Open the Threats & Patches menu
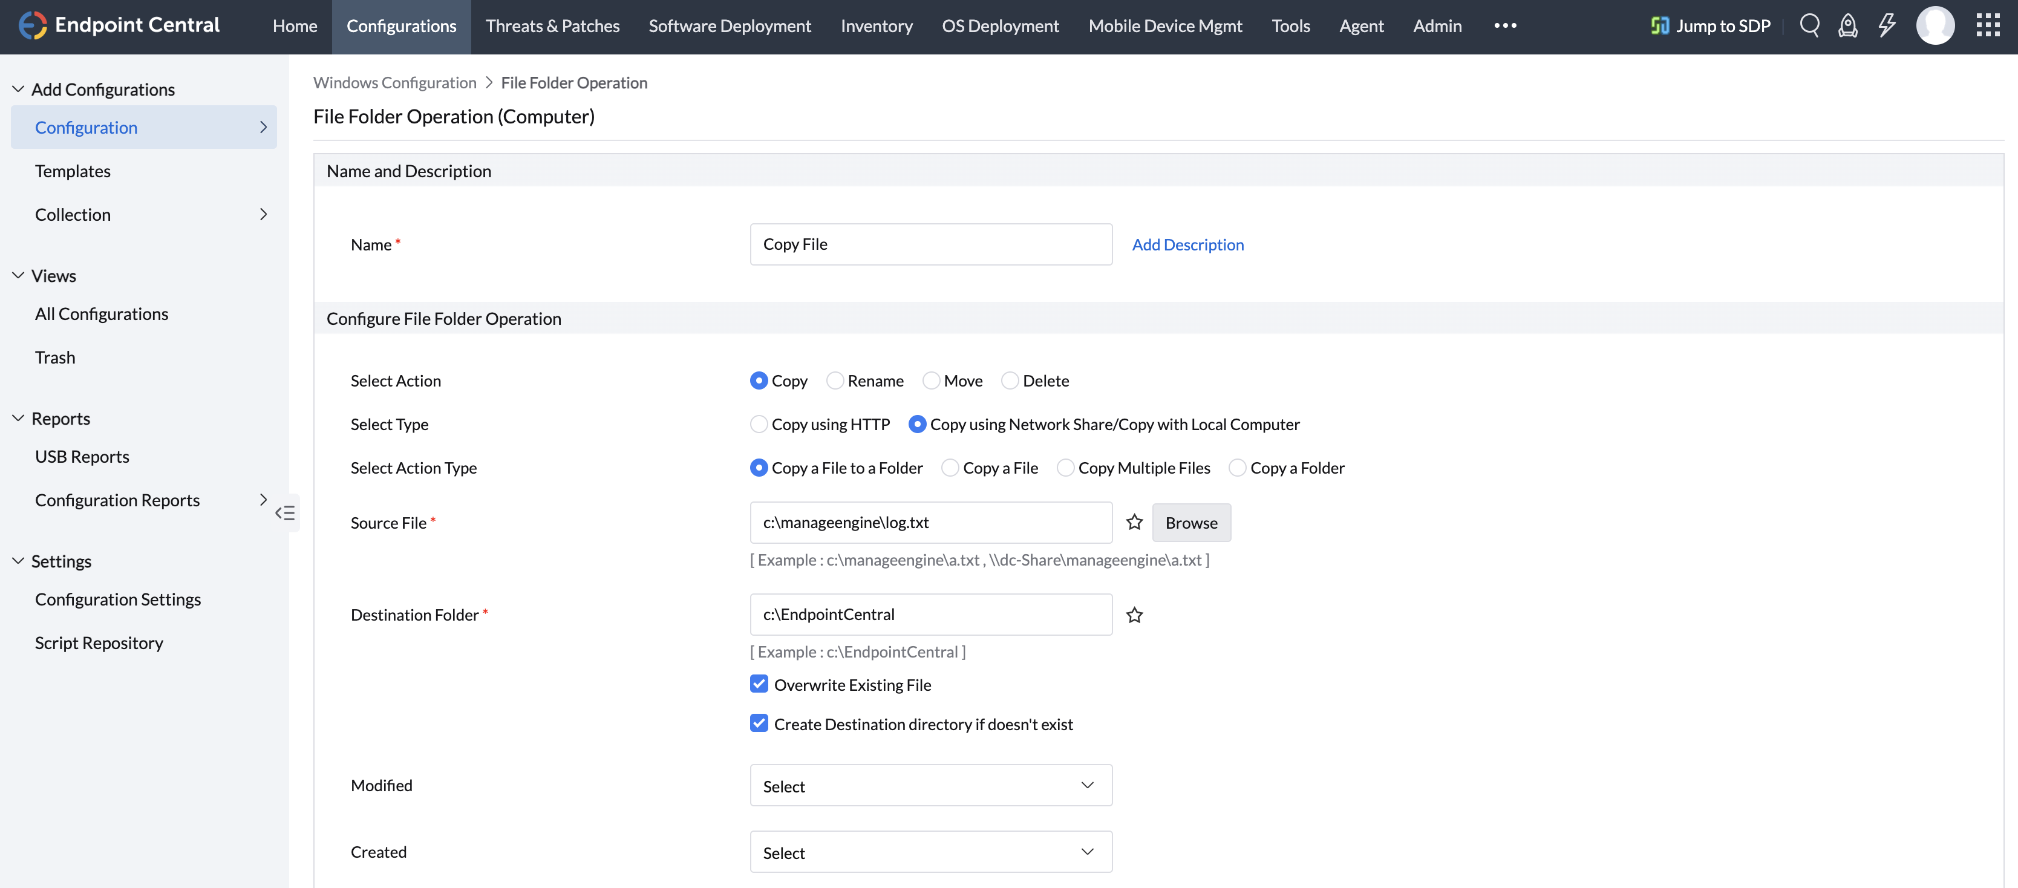 552,25
